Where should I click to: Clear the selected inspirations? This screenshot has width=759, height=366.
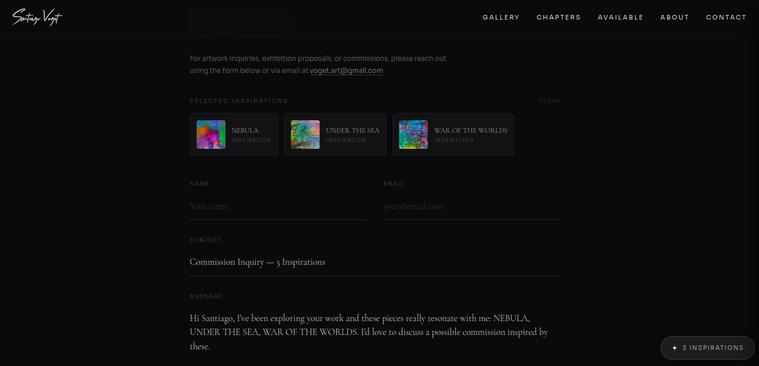pos(549,101)
